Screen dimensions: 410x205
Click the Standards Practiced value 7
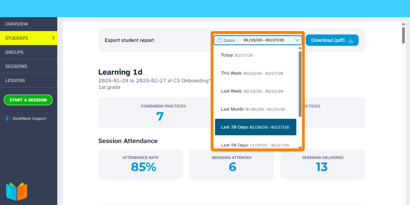point(160,116)
